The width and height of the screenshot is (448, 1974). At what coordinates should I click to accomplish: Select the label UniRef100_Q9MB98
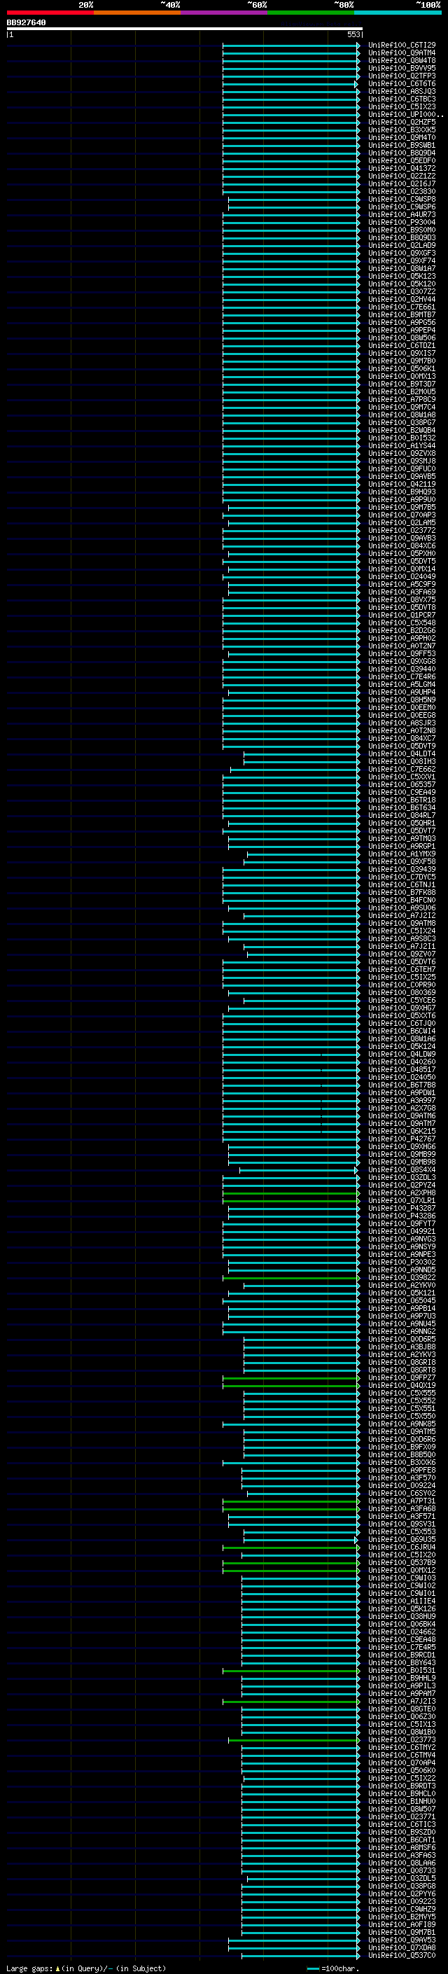tap(401, 1162)
